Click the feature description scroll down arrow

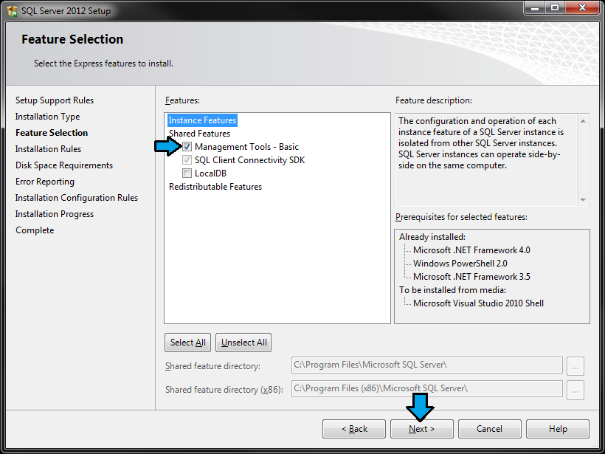coord(583,199)
